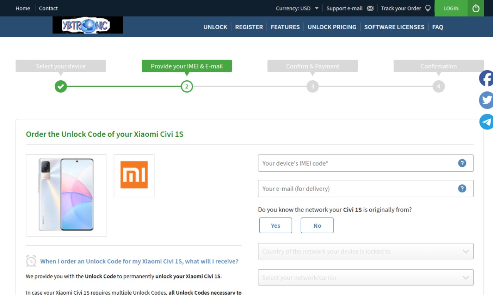Click the Confirm & Payment step label

click(x=313, y=66)
